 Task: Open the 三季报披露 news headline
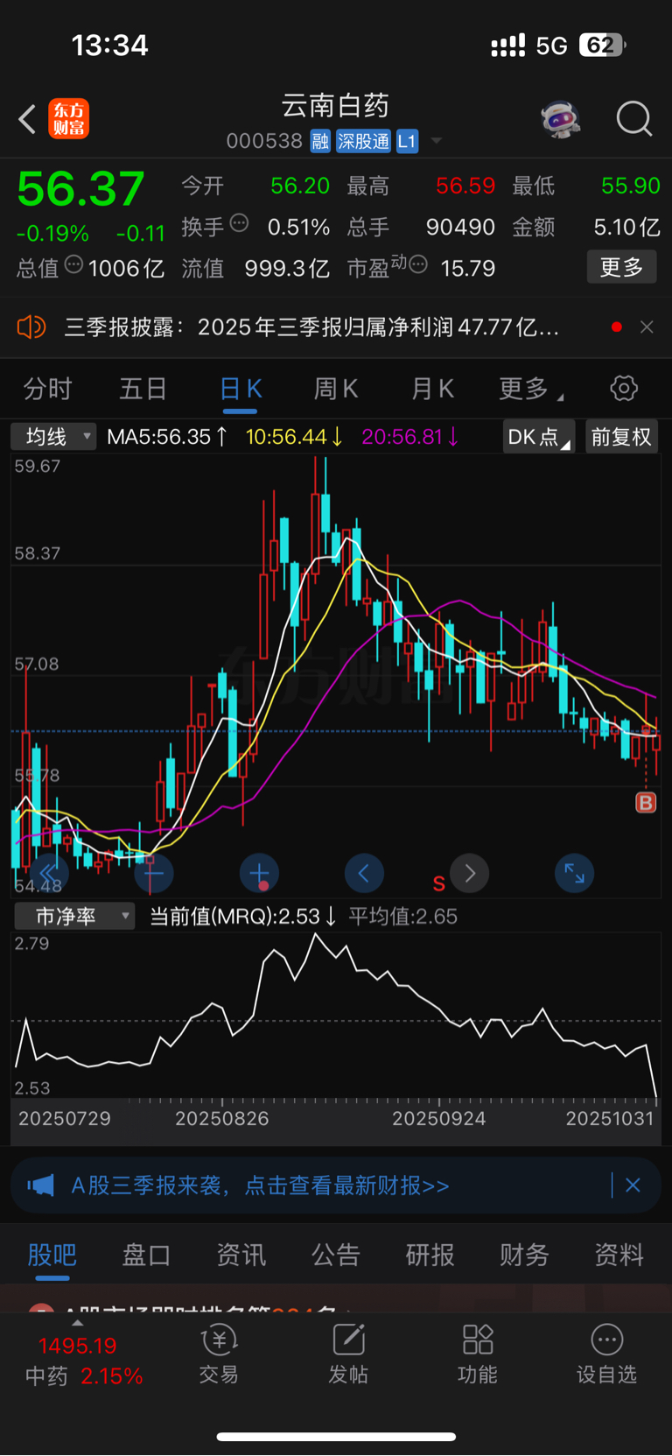click(x=311, y=327)
